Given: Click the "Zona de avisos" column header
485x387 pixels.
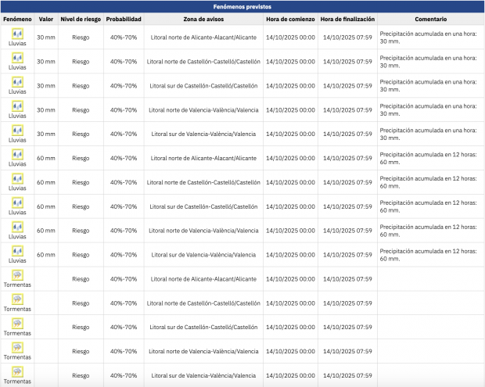Looking at the screenshot, I should tap(203, 19).
